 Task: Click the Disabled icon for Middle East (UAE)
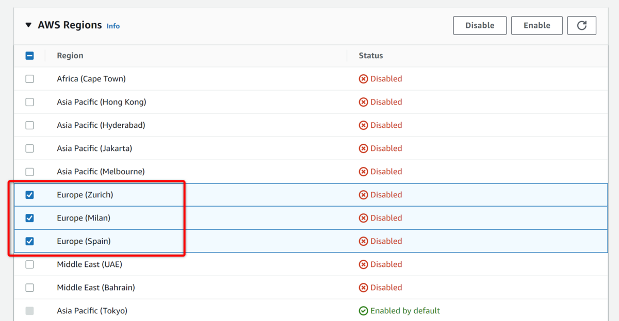(x=363, y=264)
